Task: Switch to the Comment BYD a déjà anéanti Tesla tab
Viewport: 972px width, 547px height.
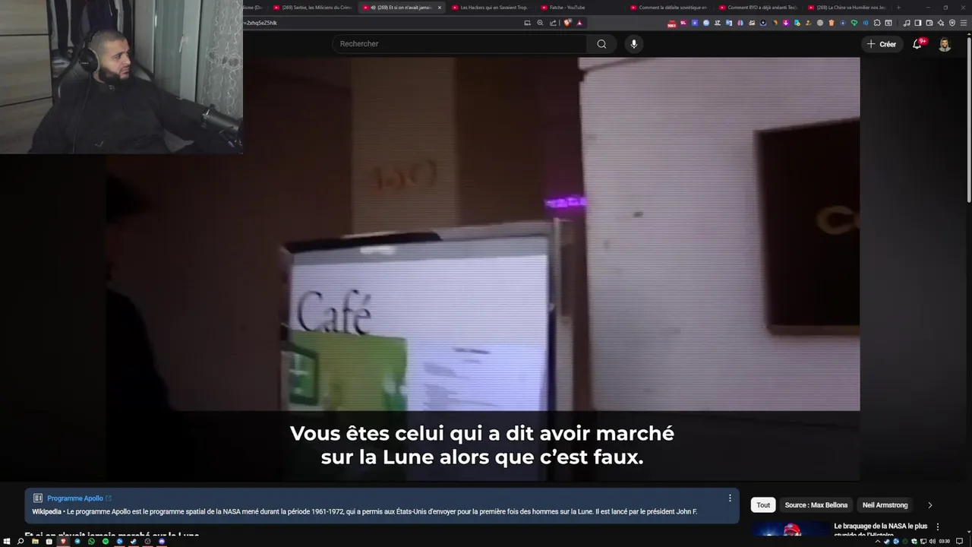Action: pos(757,8)
